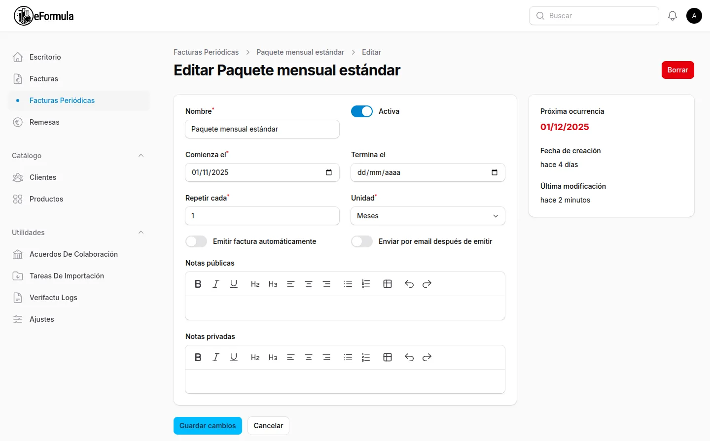Redo in Notas públicas editor

pos(427,284)
